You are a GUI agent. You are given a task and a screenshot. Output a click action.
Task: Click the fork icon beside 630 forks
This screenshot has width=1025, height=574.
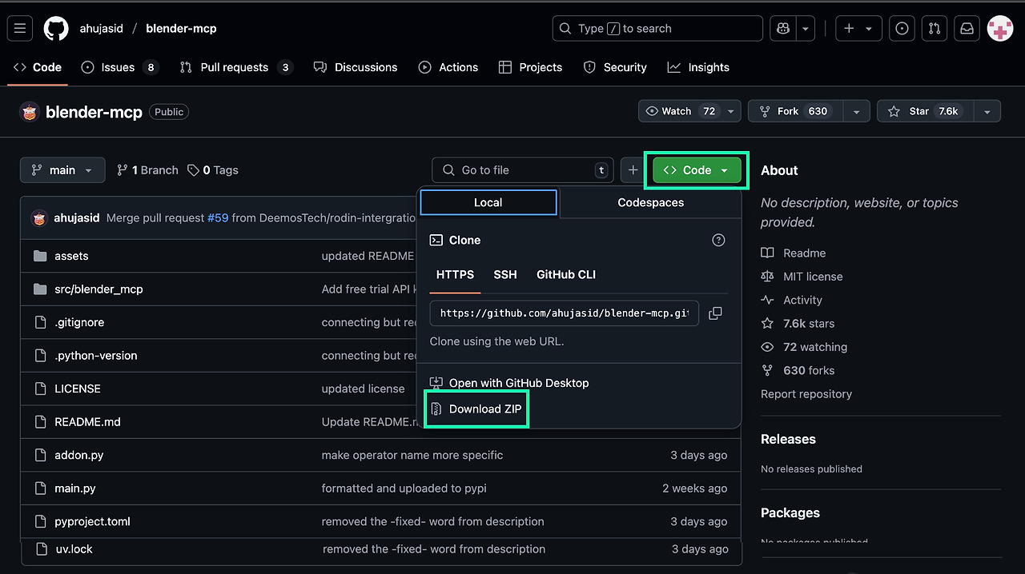tap(767, 370)
